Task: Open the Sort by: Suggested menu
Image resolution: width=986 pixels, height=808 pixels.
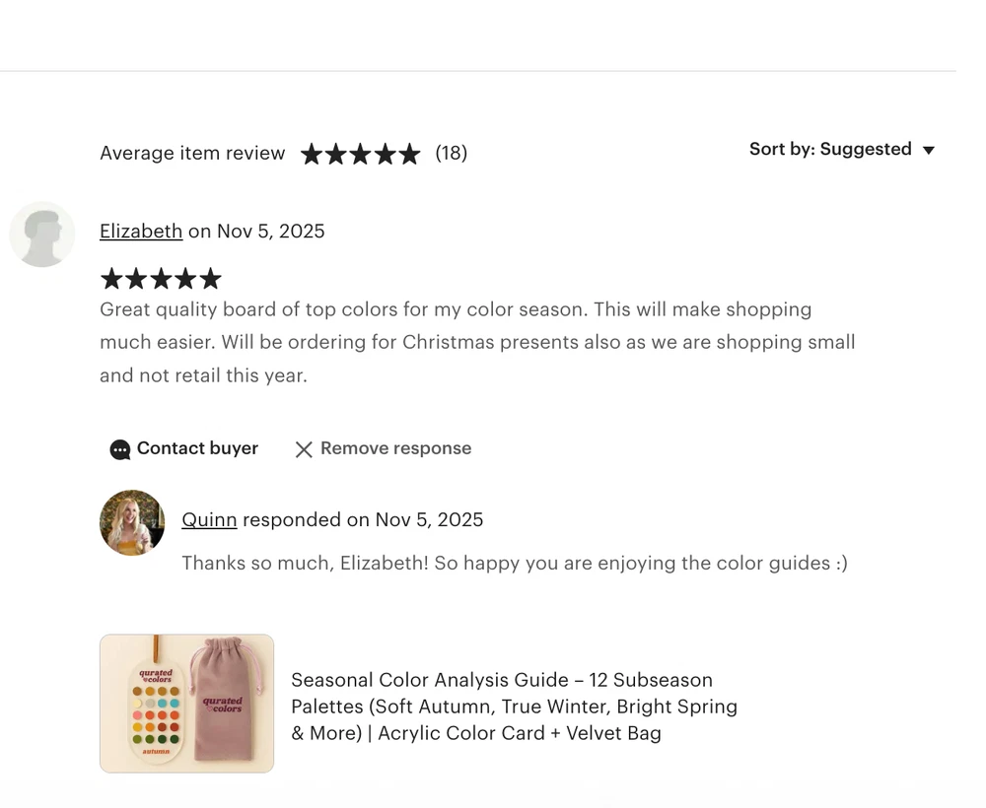Action: click(x=830, y=150)
